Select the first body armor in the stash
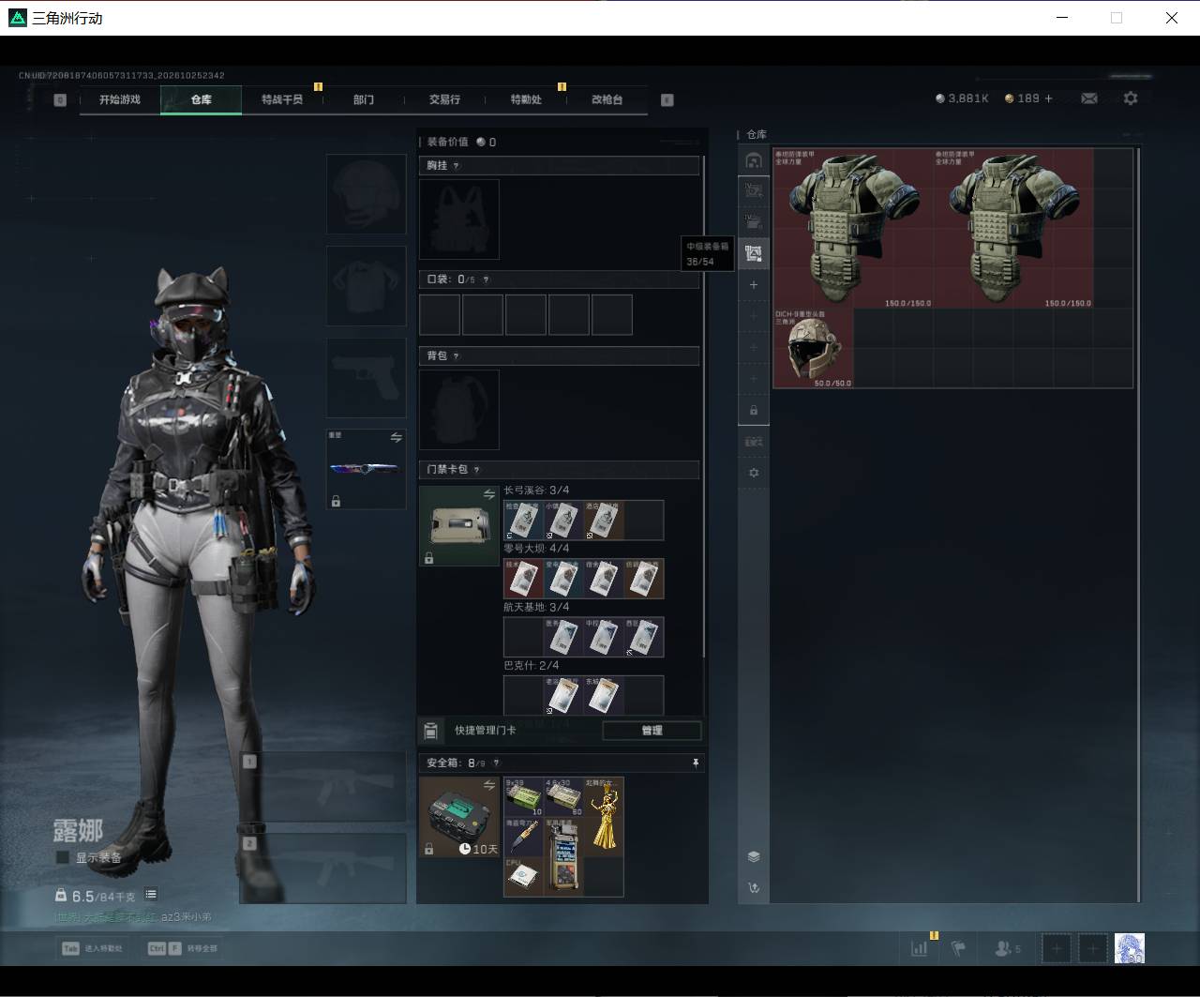Screen dimensions: 1200x997 pos(854,228)
